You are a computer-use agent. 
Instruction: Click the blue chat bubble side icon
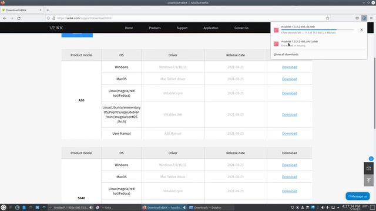(x=371, y=159)
